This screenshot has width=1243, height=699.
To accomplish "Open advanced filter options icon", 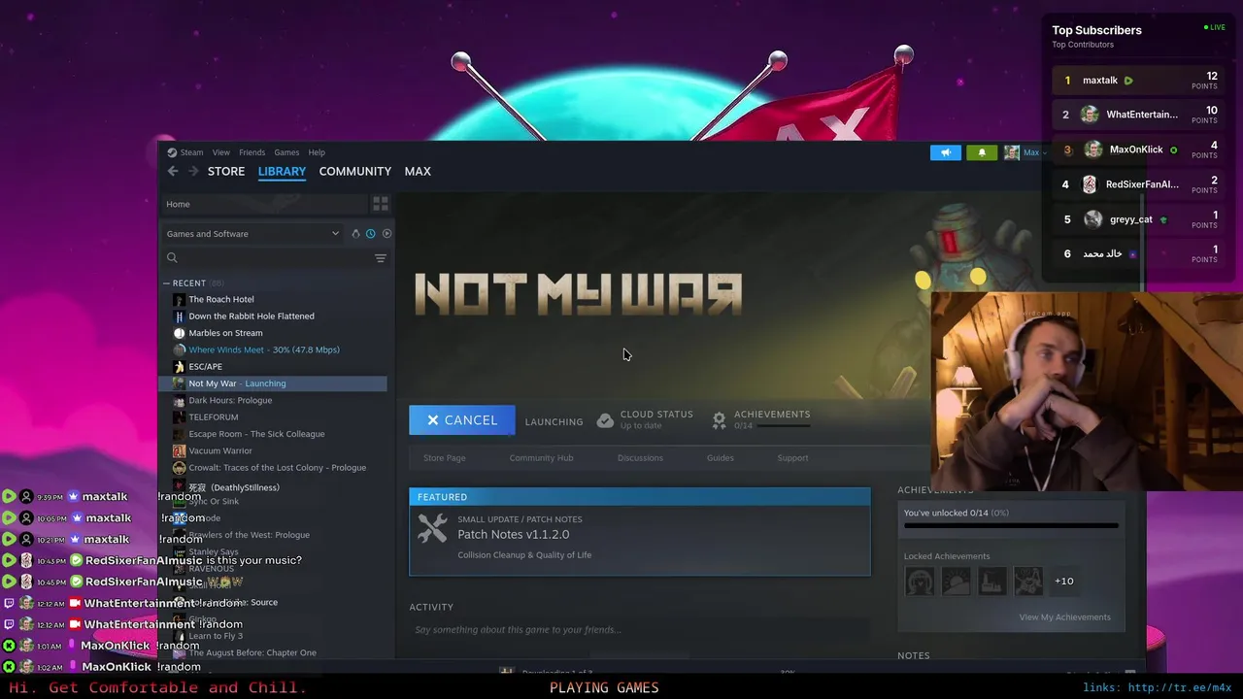I will coord(381,258).
